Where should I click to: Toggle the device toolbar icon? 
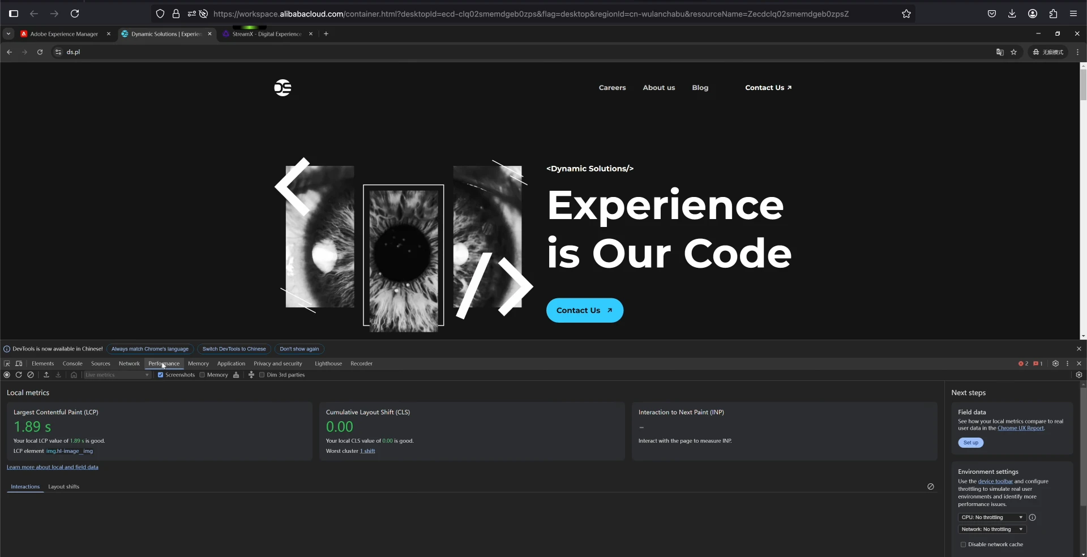pos(19,363)
